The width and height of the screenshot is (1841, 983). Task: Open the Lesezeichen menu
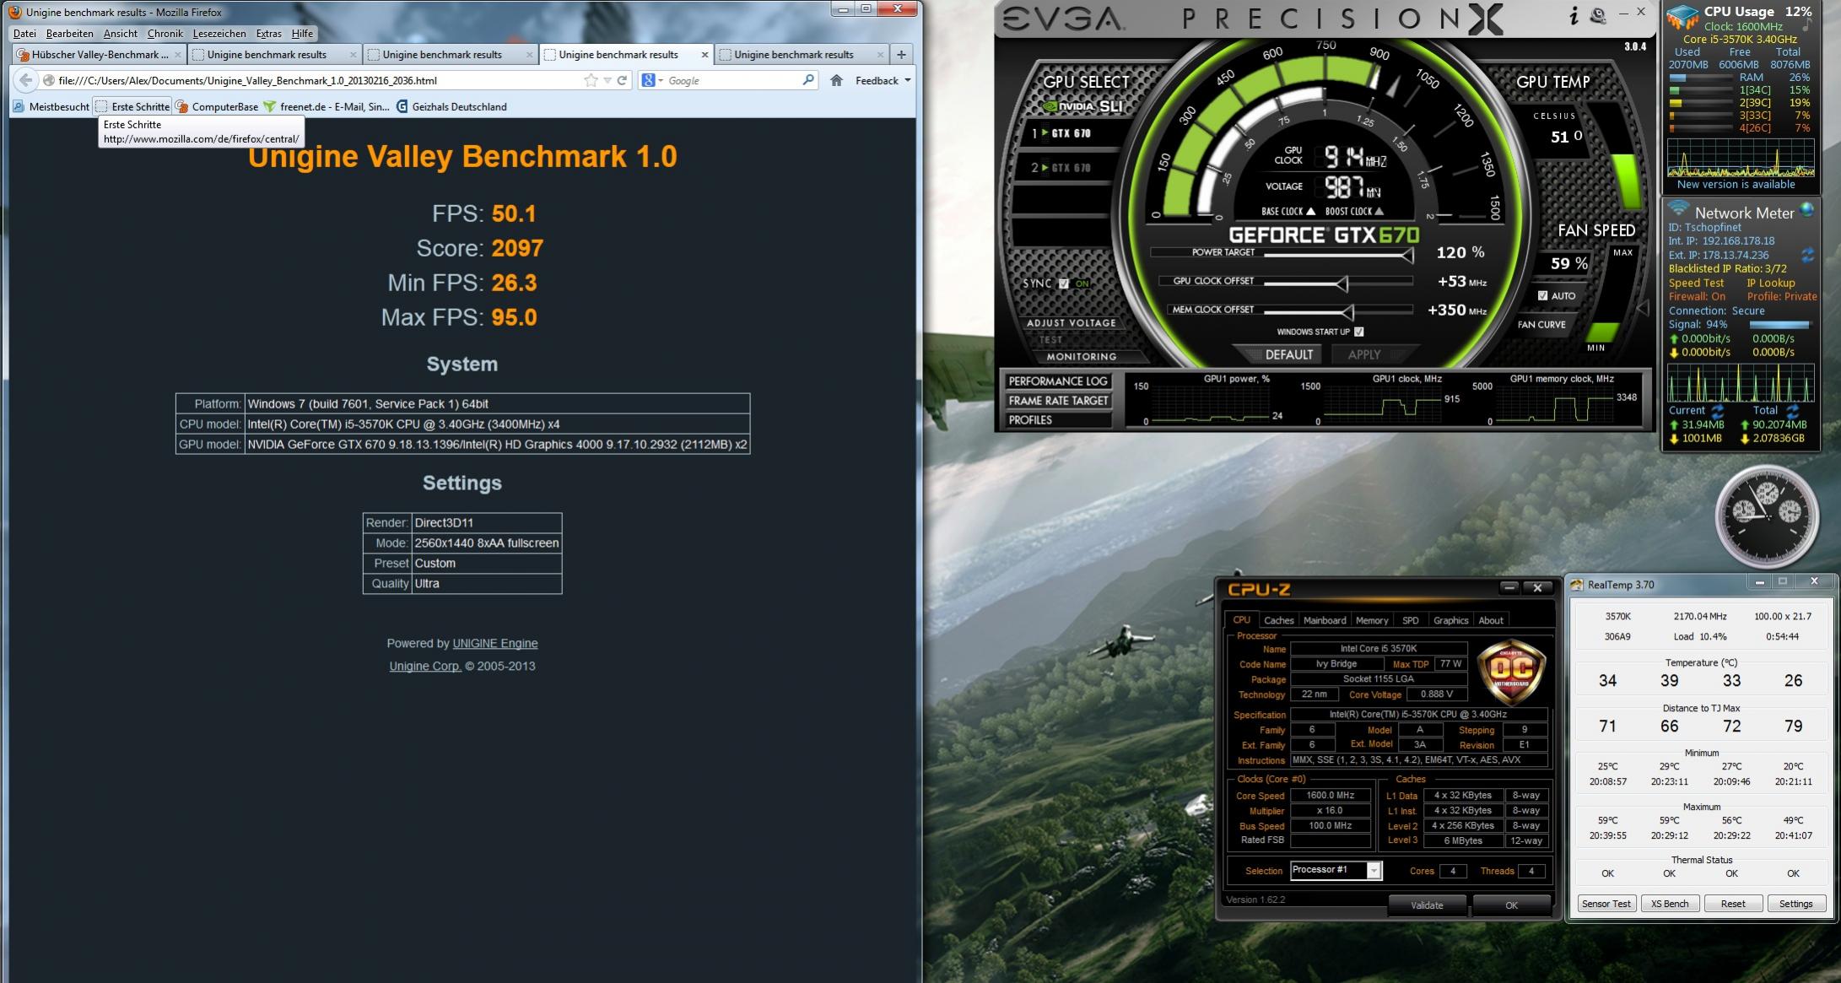(219, 34)
